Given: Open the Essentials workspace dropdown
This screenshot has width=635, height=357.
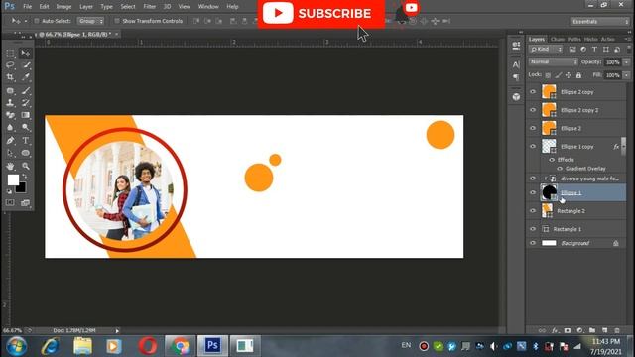Looking at the screenshot, I should tap(599, 21).
